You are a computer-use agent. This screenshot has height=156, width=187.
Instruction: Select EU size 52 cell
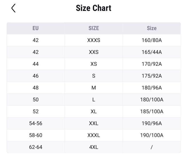tap(36, 111)
